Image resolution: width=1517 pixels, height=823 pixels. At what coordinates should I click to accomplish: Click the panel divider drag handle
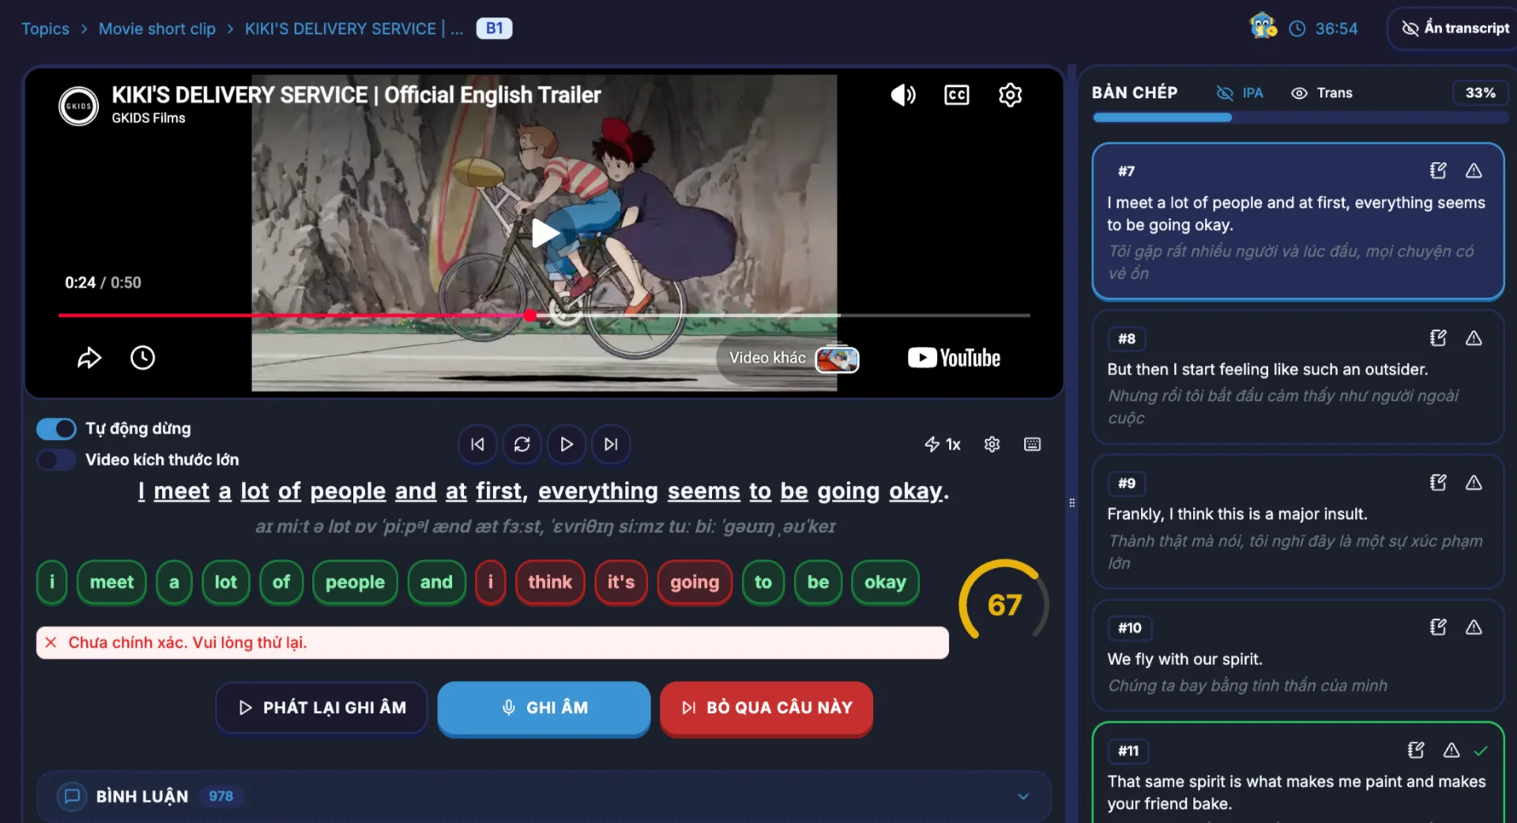[1072, 502]
